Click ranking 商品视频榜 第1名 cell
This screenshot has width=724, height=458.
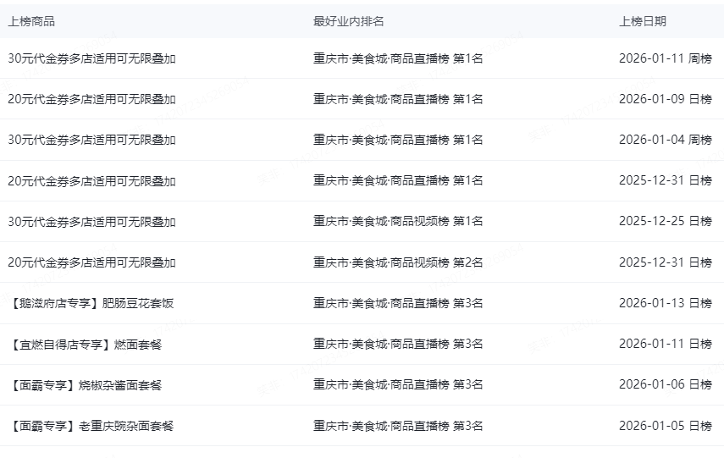pyautogui.click(x=398, y=221)
